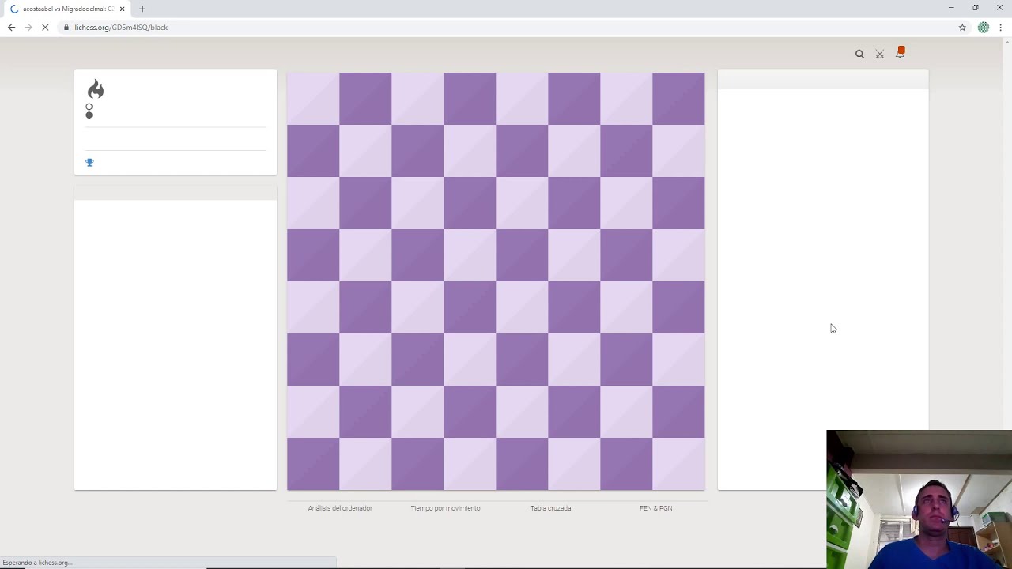Open the challenges crossed-swords icon
1012x569 pixels.
880,54
